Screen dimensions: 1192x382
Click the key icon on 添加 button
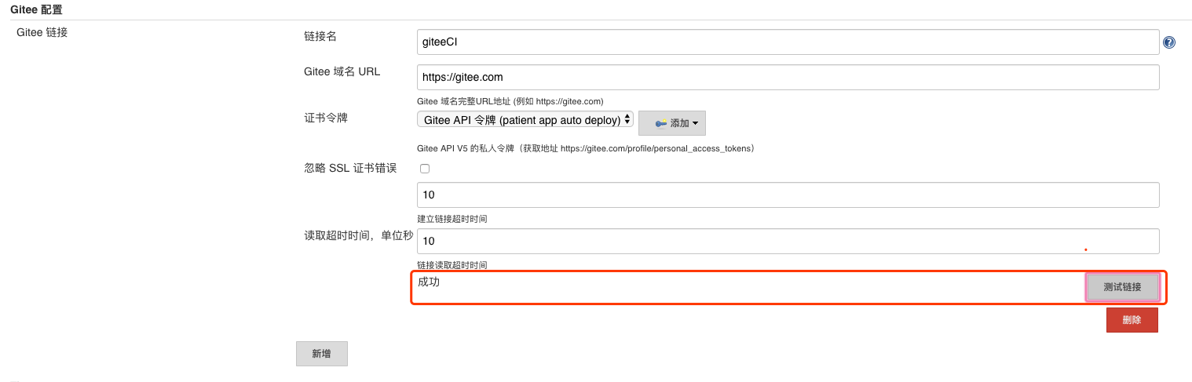pyautogui.click(x=660, y=123)
